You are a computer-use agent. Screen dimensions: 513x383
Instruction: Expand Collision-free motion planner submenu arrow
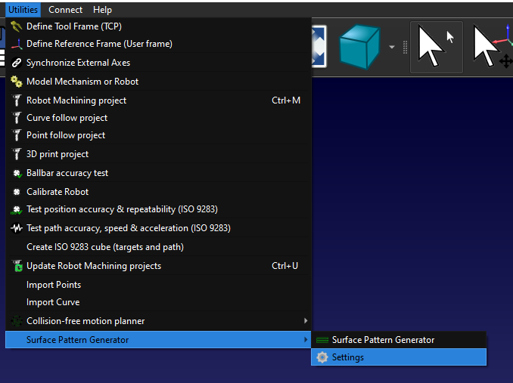[306, 321]
